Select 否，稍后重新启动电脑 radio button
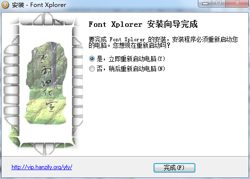Screen dimensions: 250x179 [x=92, y=69]
